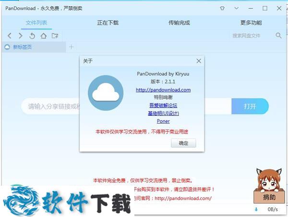Open the http://pandownload.com link in dialog
The height and width of the screenshot is (217, 288).
[x=163, y=90]
